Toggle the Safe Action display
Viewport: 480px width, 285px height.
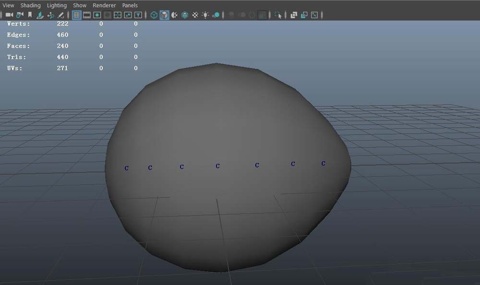128,15
